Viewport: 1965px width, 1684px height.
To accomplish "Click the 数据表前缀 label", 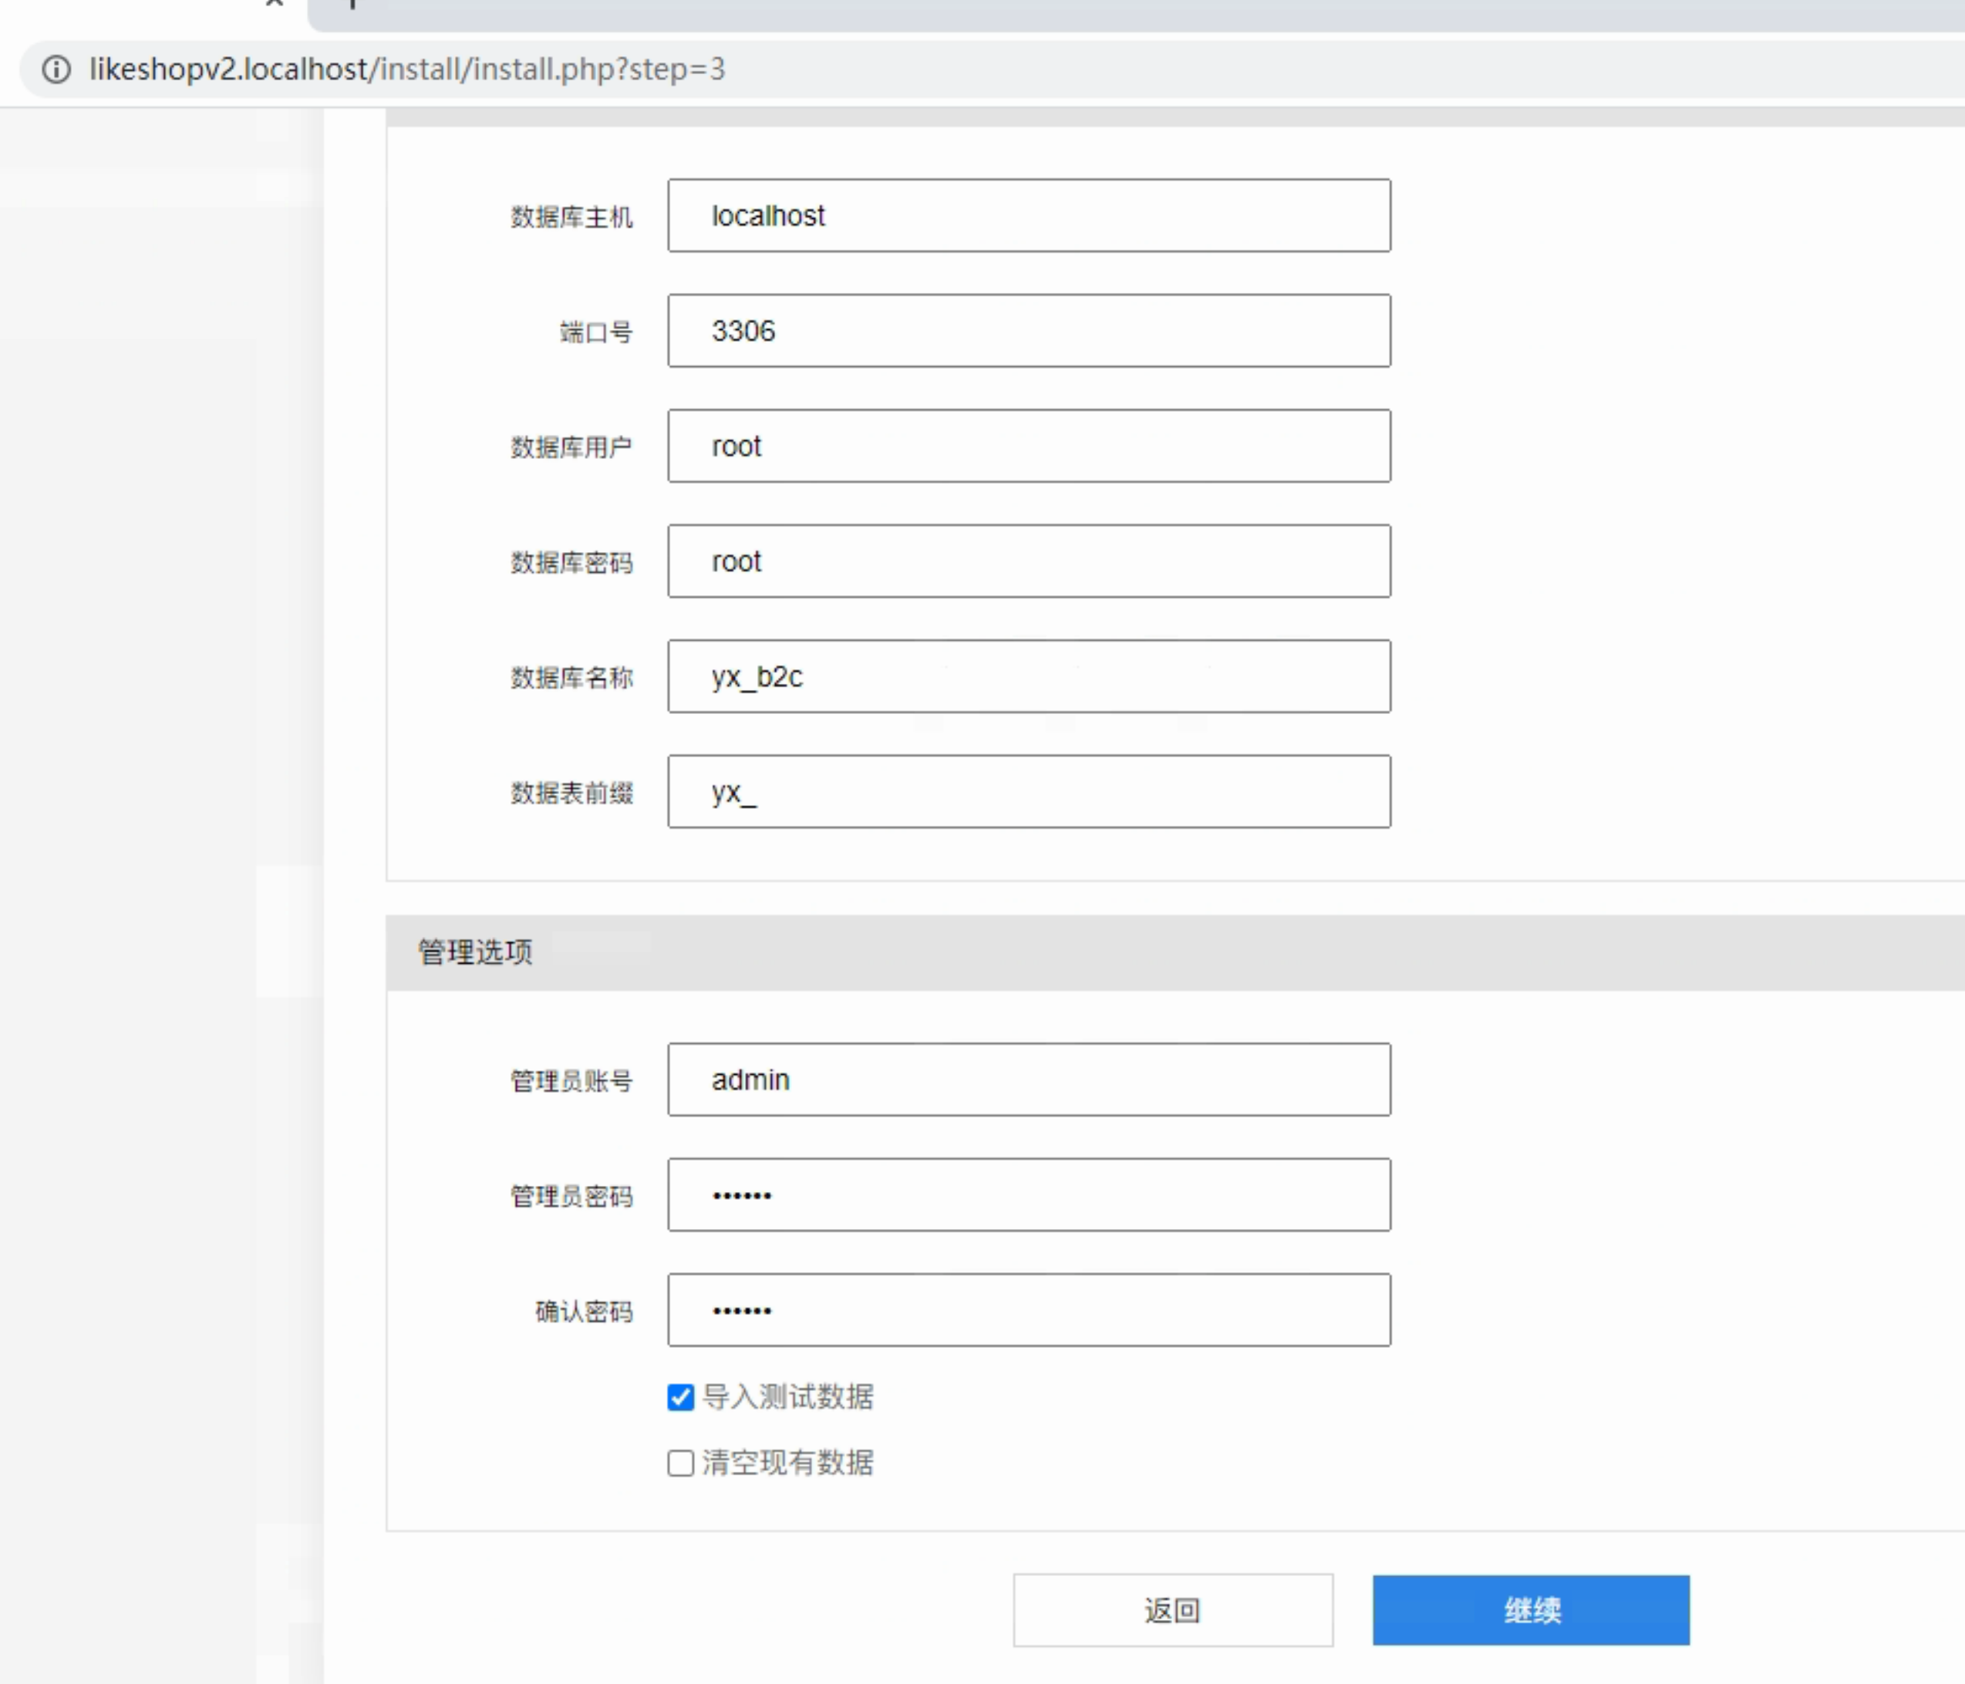I will tap(572, 793).
